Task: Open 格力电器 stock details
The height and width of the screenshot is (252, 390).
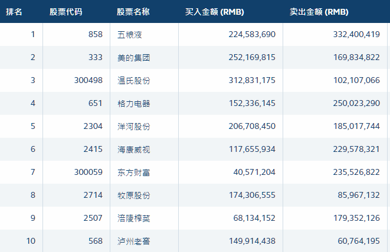Action: point(133,104)
